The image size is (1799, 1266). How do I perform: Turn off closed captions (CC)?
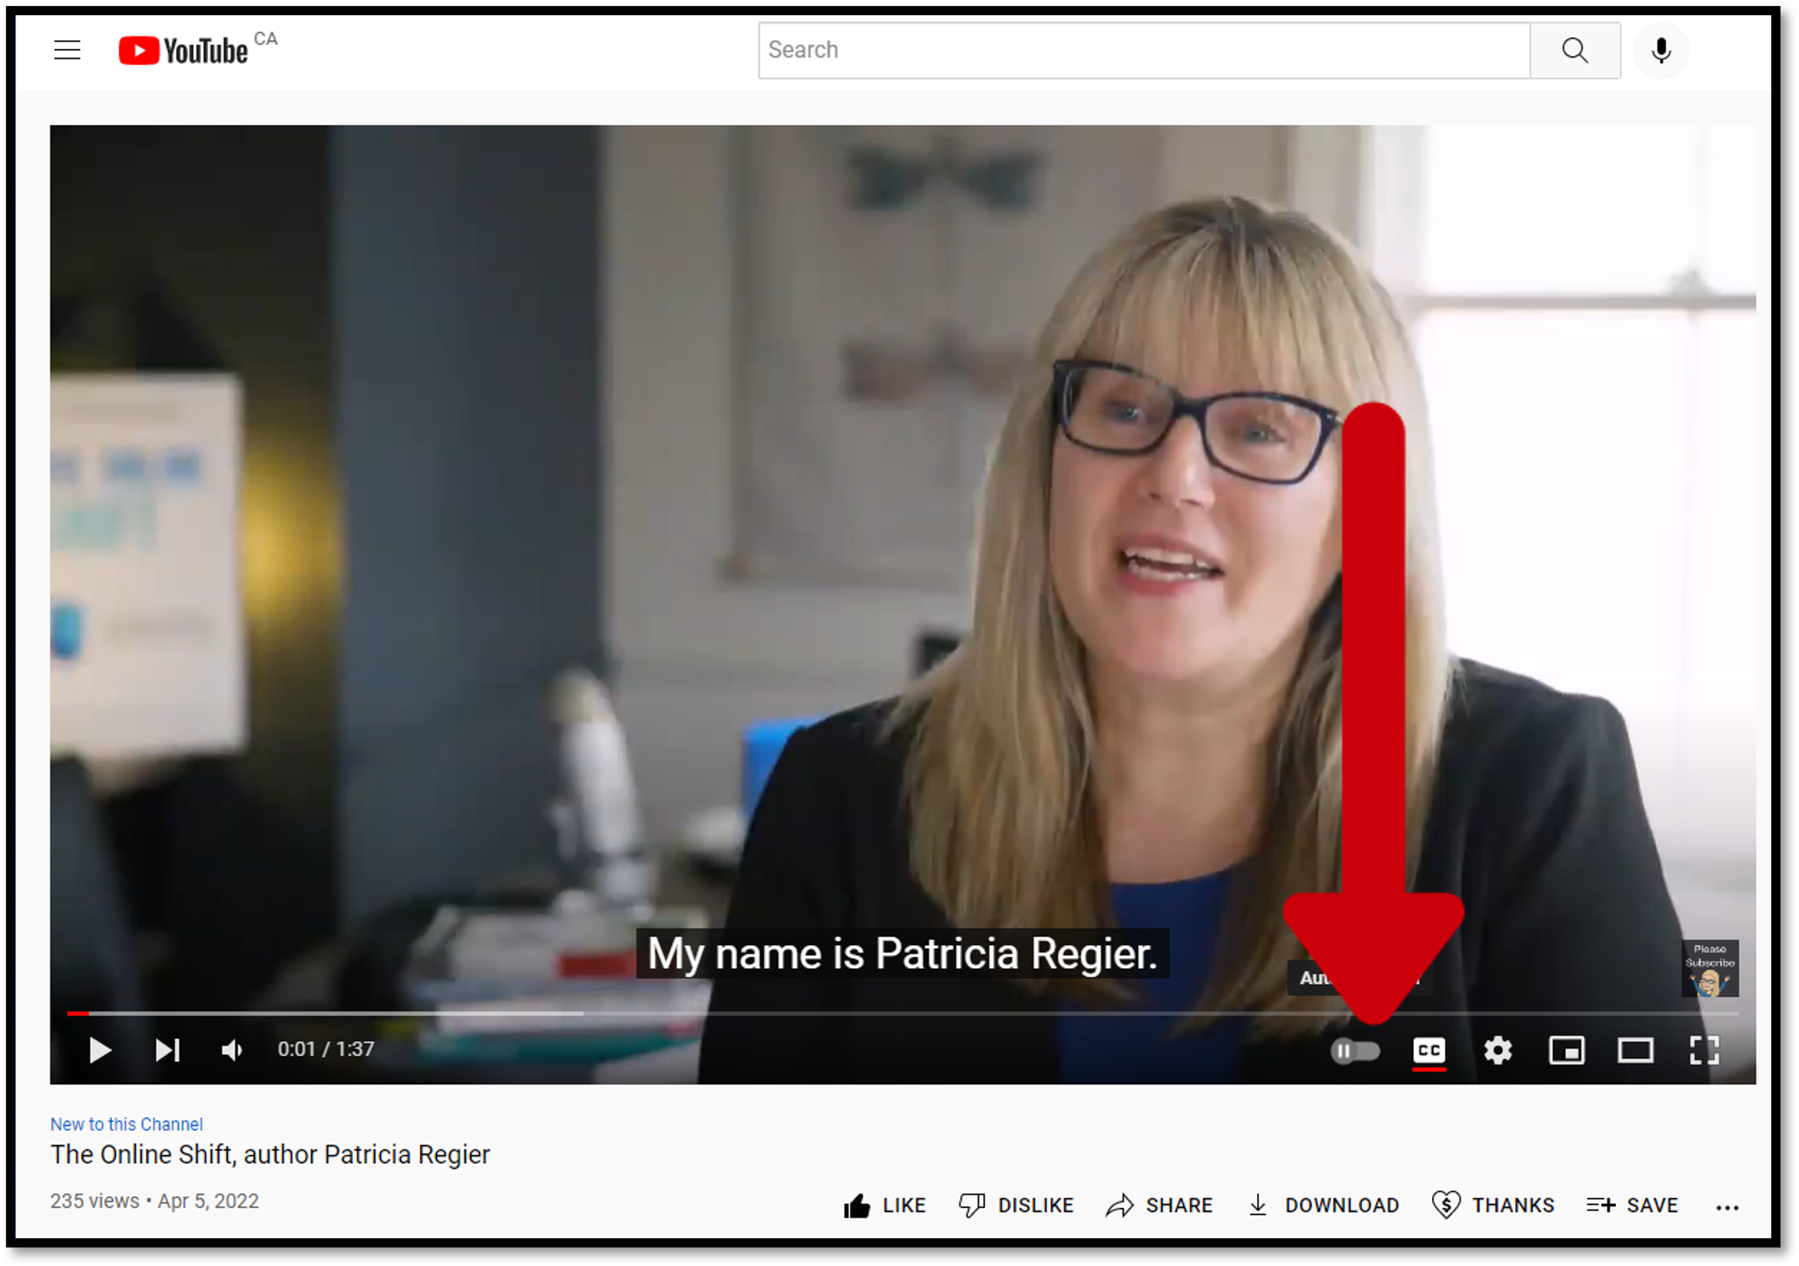click(1429, 1050)
